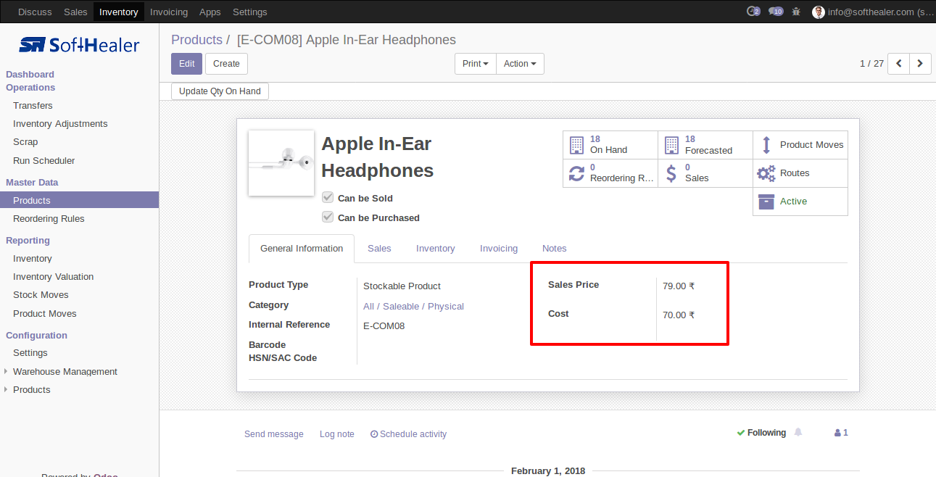The height and width of the screenshot is (477, 936).
Task: Open the Sales menu in the top bar
Action: point(75,12)
